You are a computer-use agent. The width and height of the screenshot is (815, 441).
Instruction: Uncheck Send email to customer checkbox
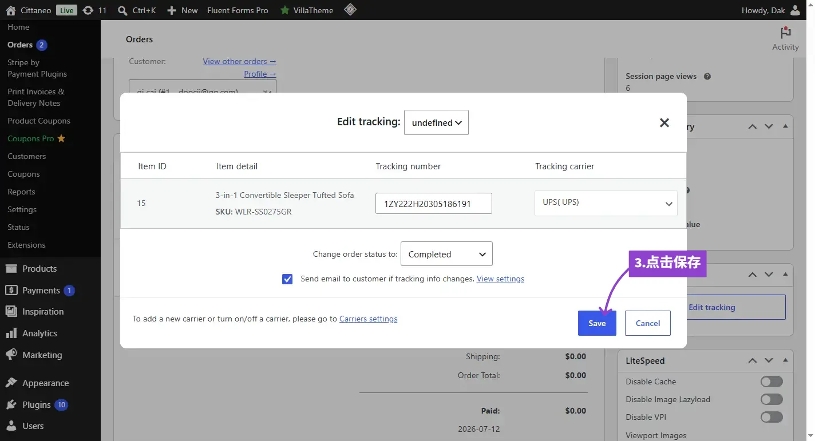[x=287, y=279]
